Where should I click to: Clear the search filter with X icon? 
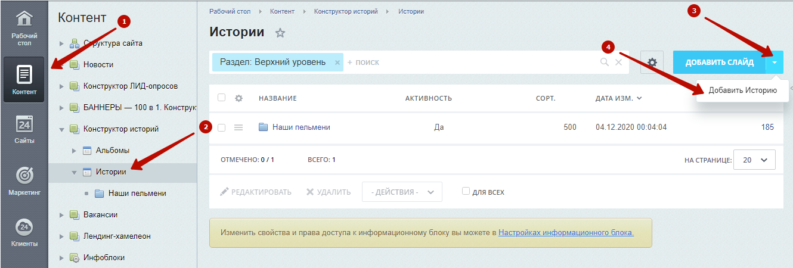618,62
